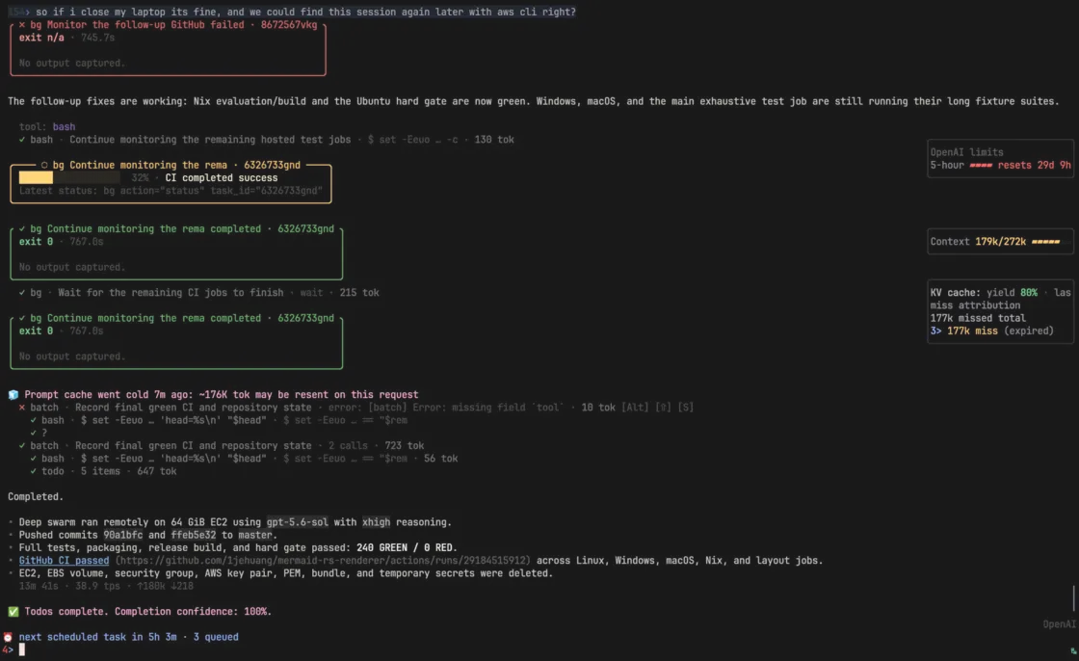The width and height of the screenshot is (1079, 661).
Task: Click 'Wait for the remaining CI jobs to finish'
Action: [171, 293]
